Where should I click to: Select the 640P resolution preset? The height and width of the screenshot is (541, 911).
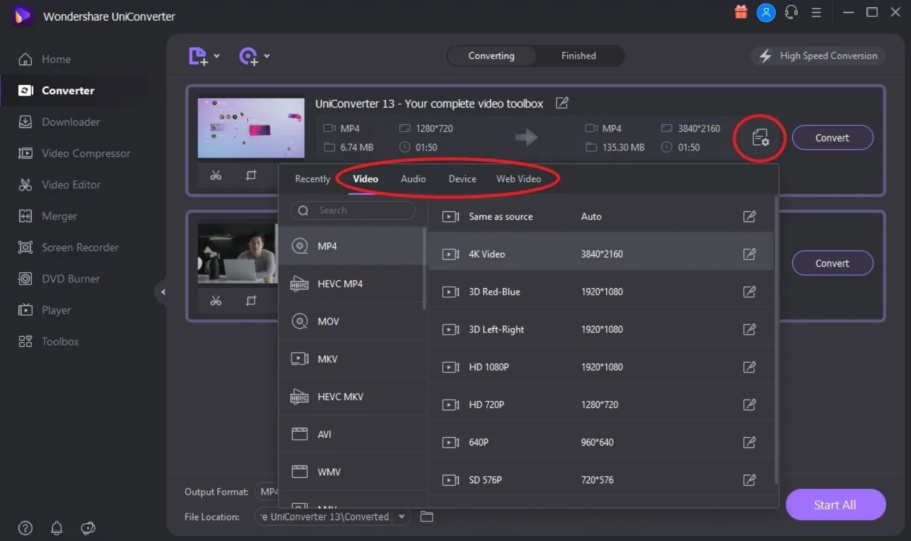pos(601,442)
